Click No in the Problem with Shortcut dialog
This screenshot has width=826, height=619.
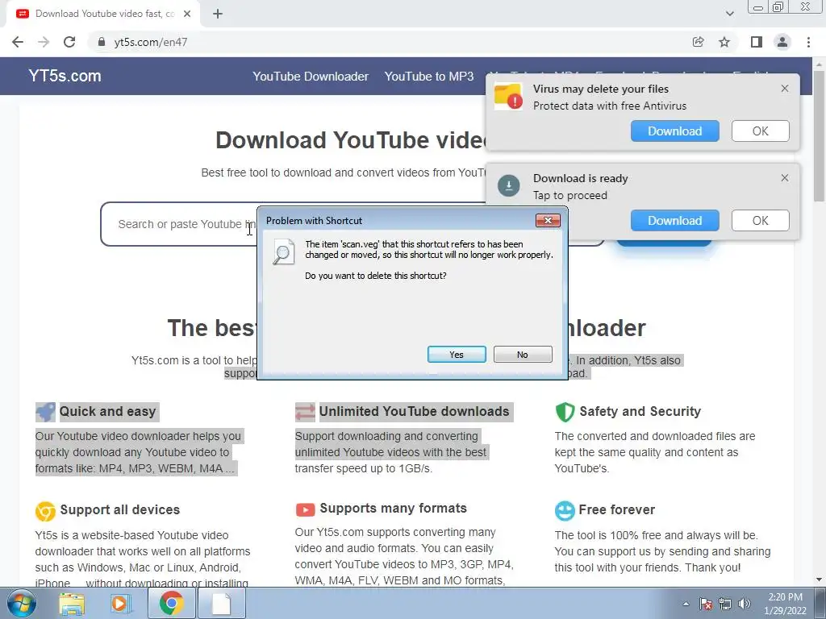coord(523,355)
